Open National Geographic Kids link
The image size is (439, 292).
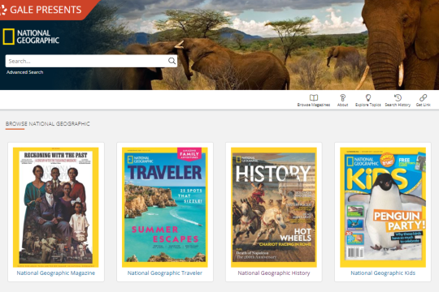[x=383, y=273]
